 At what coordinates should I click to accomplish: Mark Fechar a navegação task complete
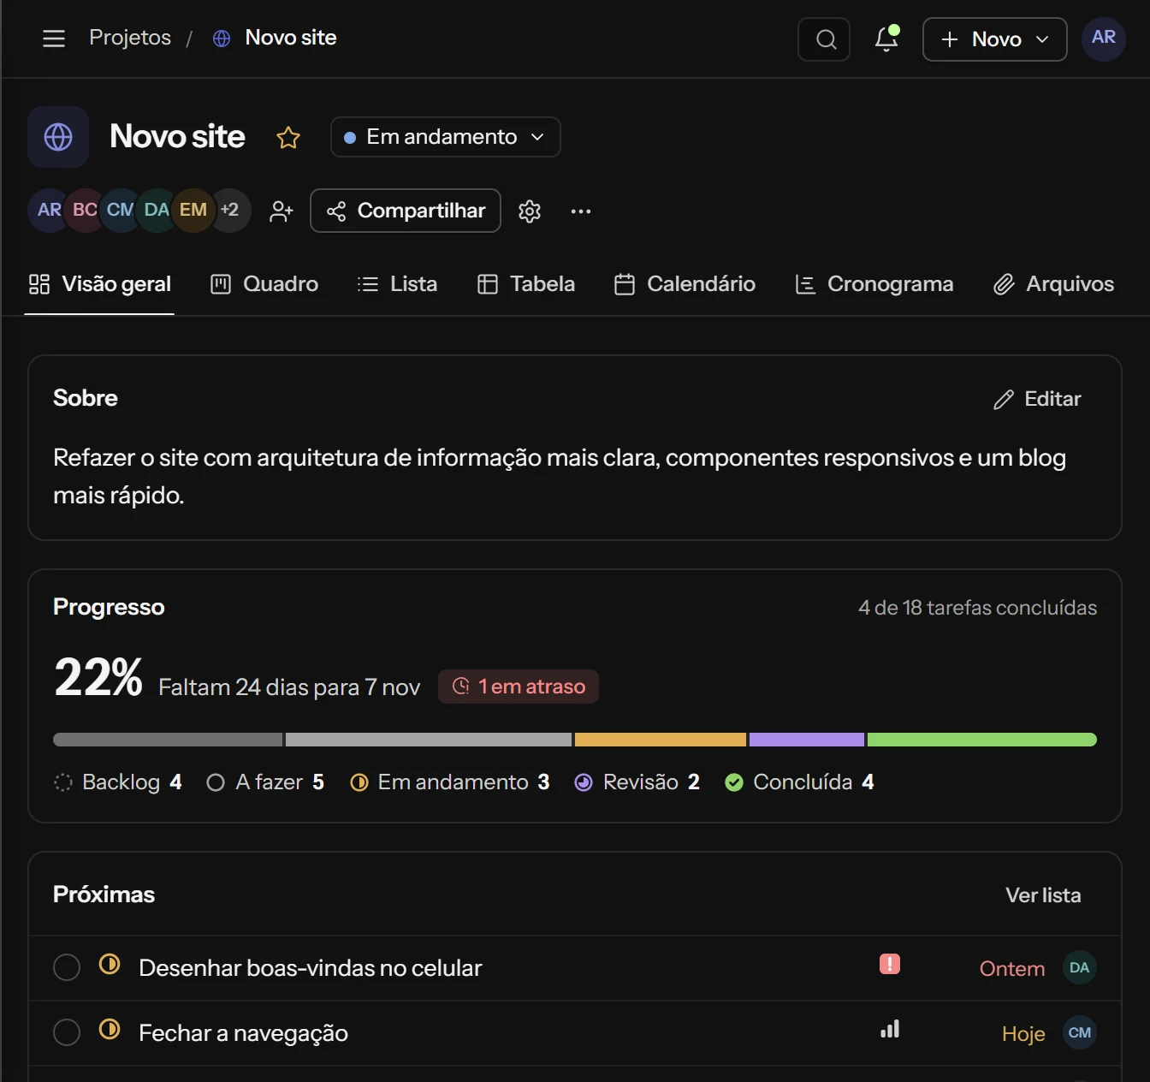67,1032
